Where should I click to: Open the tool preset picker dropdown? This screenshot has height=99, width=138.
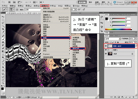pyautogui.click(x=7, y=9)
